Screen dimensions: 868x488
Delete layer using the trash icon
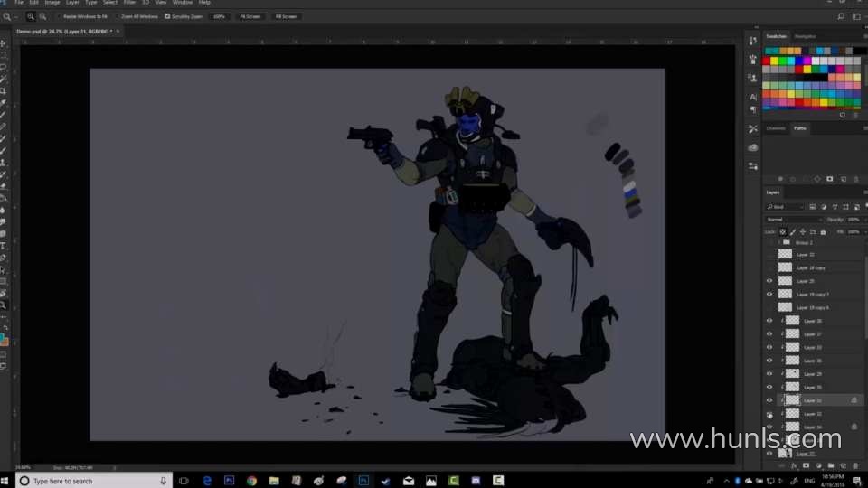pyautogui.click(x=855, y=465)
